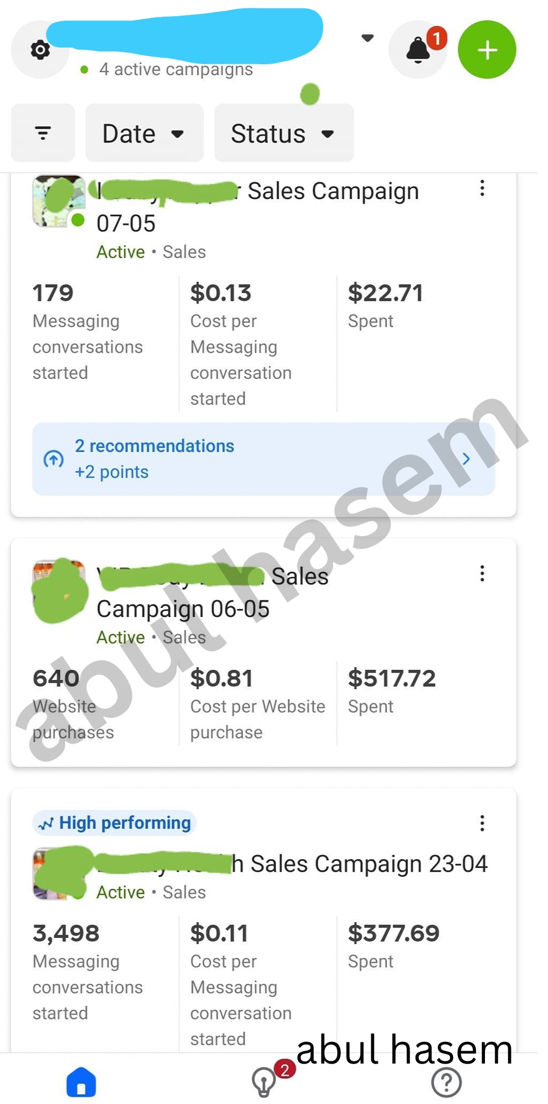Expand the Status dropdown filter
Viewport: 548px width, 1104px height.
click(x=284, y=133)
